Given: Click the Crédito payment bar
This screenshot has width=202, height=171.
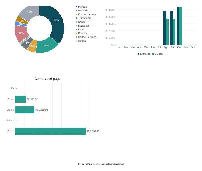Looking at the screenshot, I should coord(25,110).
